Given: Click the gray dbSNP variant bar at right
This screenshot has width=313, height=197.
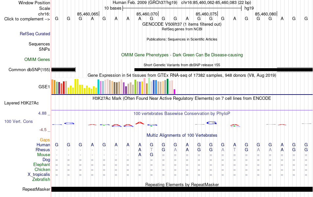Looking at the screenshot, I should tap(295, 70).
